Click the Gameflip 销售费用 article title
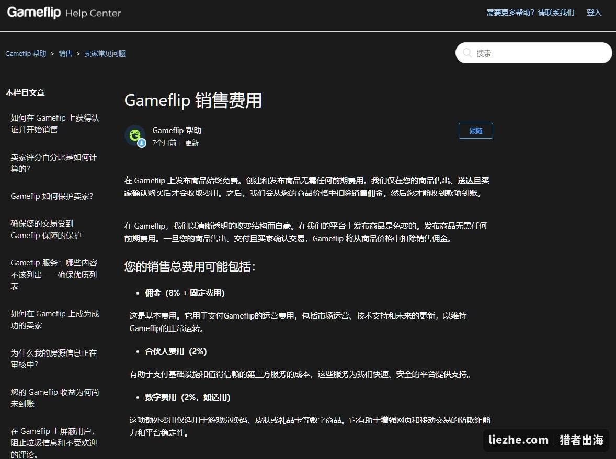This screenshot has width=616, height=459. click(x=193, y=100)
